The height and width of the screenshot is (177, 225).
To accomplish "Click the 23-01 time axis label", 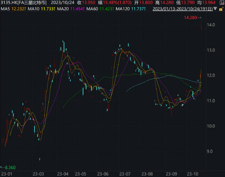I will click(x=7, y=174).
